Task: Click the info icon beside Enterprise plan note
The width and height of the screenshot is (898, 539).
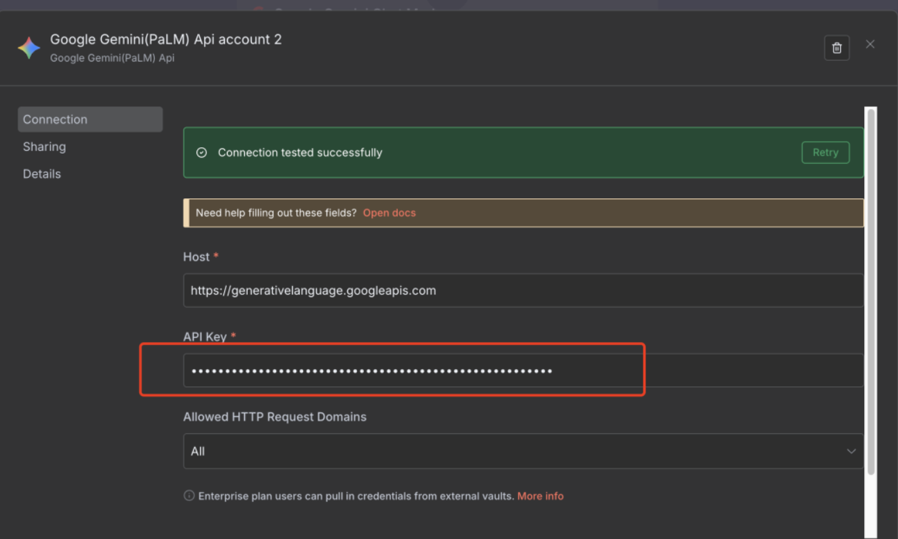Action: click(x=189, y=495)
